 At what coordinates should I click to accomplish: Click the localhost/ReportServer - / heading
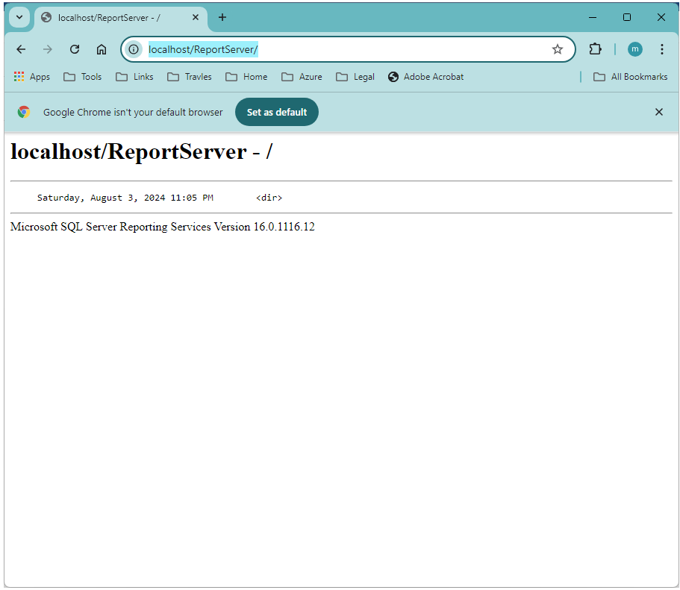pos(141,151)
